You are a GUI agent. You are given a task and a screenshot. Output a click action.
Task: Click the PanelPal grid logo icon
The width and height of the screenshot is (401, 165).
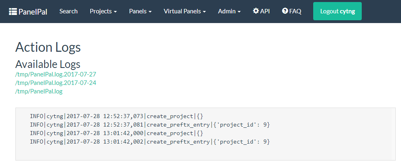click(13, 11)
